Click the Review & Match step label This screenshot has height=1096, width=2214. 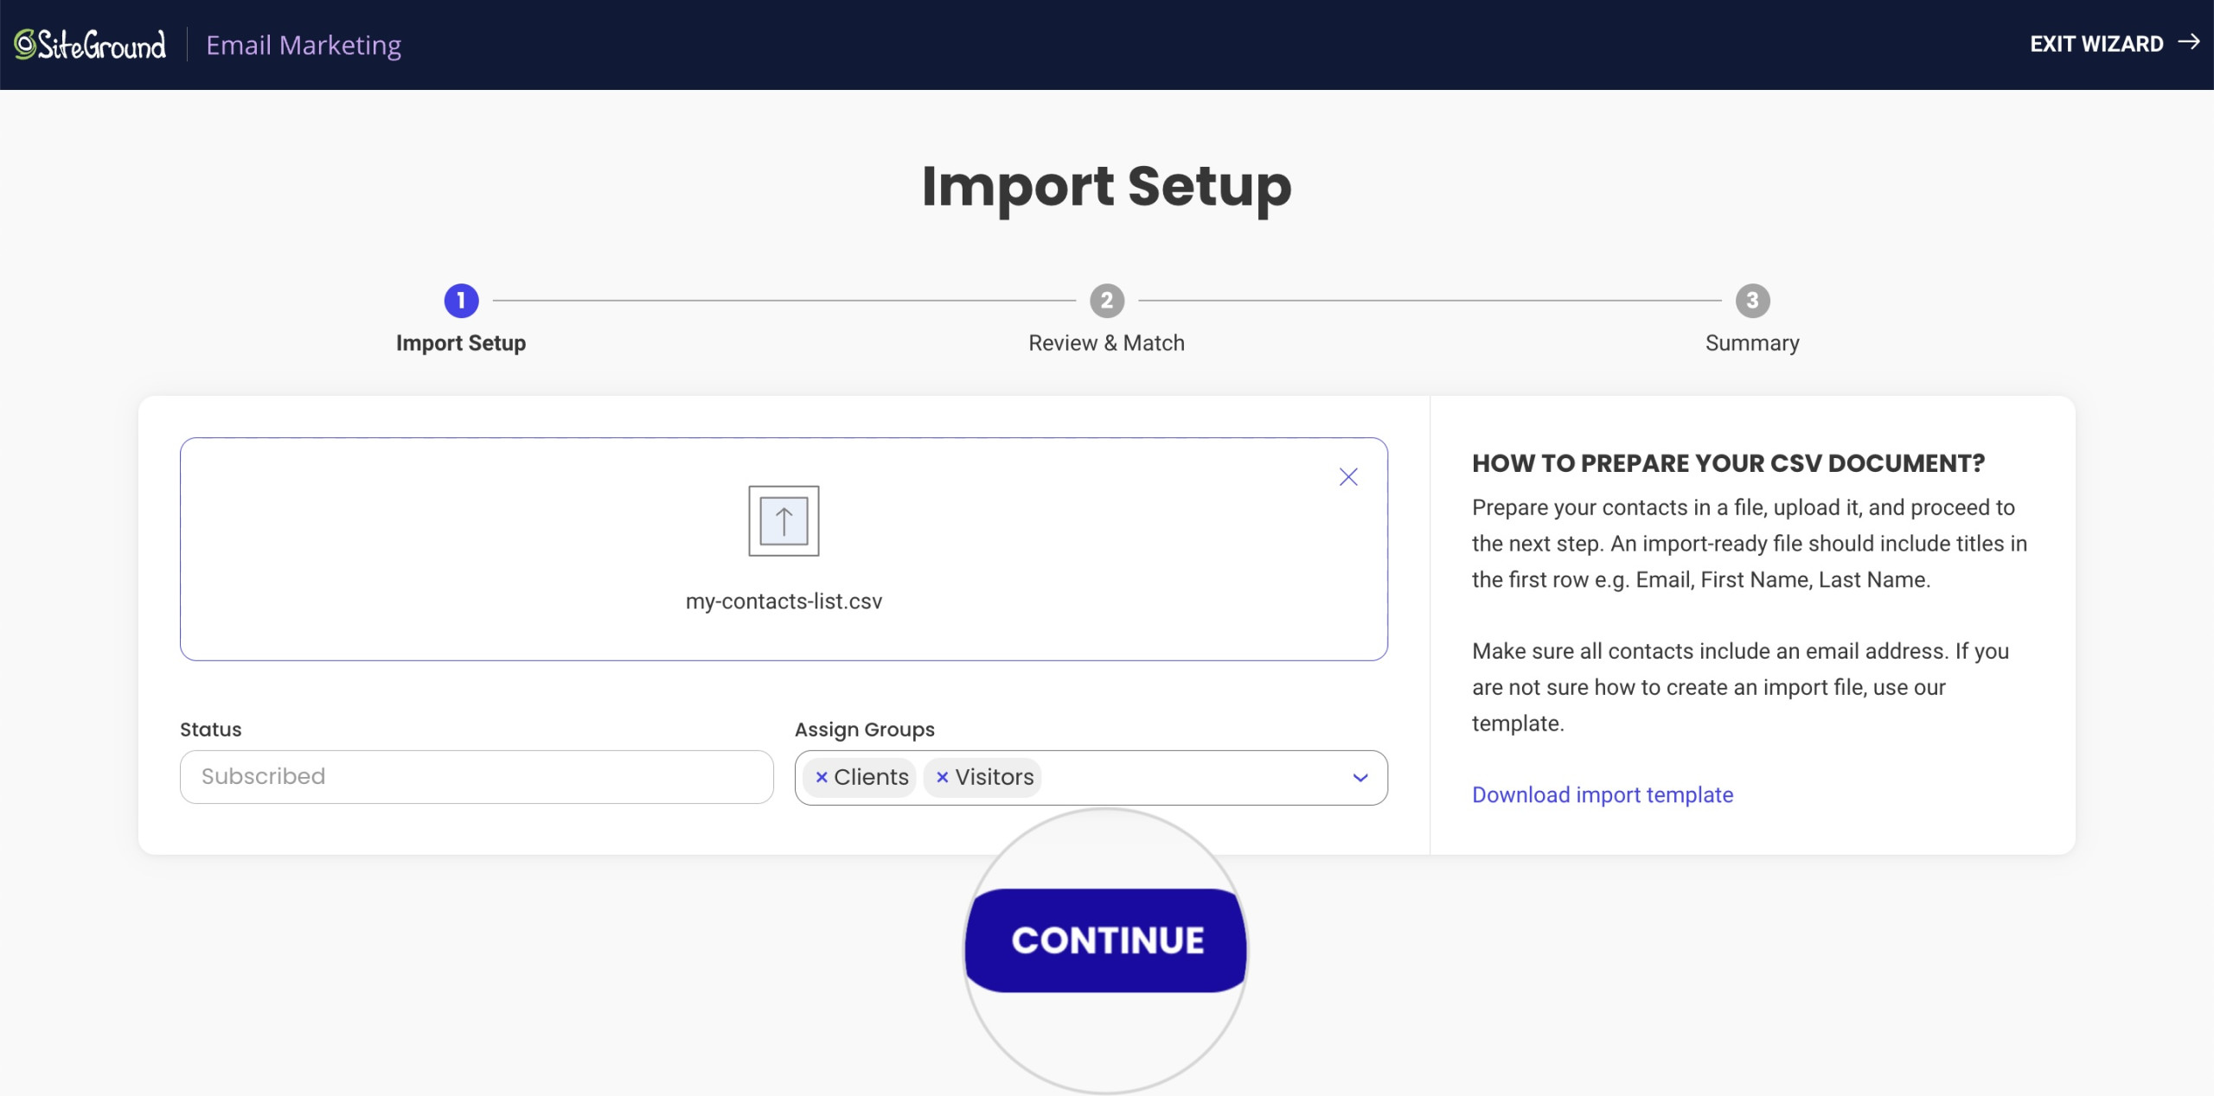(x=1106, y=343)
